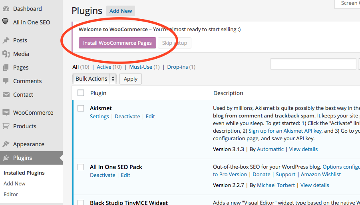Click the Dashboard gauge icon
This screenshot has height=205, width=360.
tap(6, 9)
